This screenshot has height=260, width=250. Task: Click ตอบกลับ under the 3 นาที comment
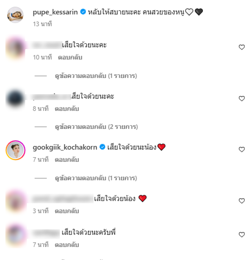point(67,211)
